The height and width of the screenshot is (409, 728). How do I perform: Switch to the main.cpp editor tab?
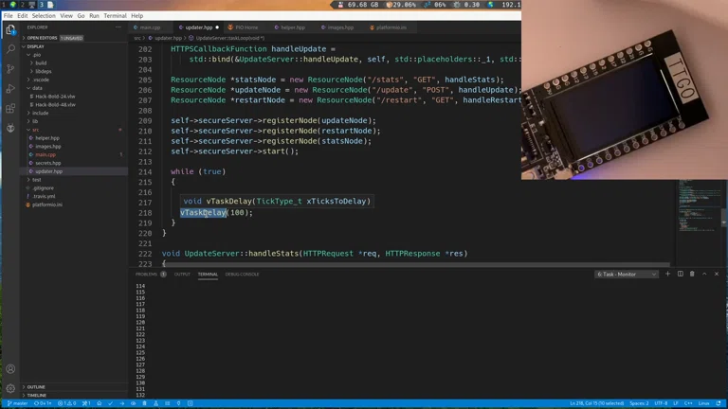click(x=151, y=27)
